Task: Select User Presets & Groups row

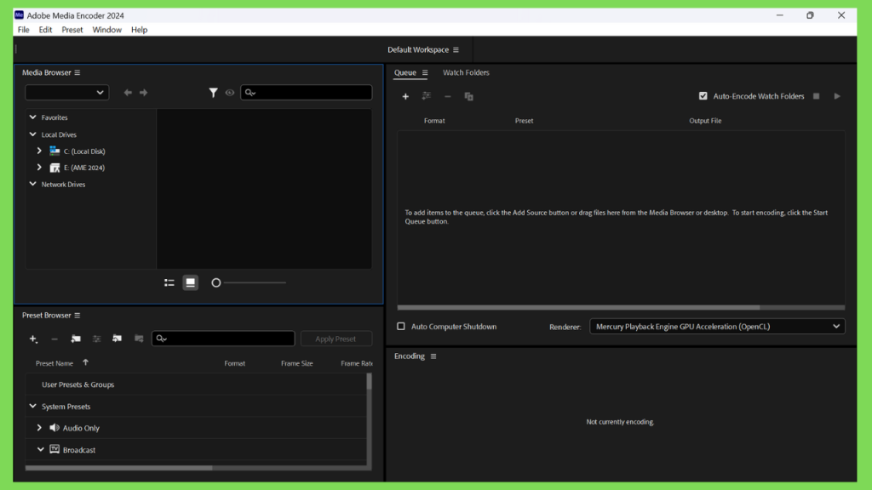Action: pos(196,385)
